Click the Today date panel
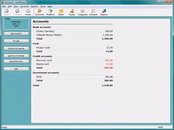 16,24
